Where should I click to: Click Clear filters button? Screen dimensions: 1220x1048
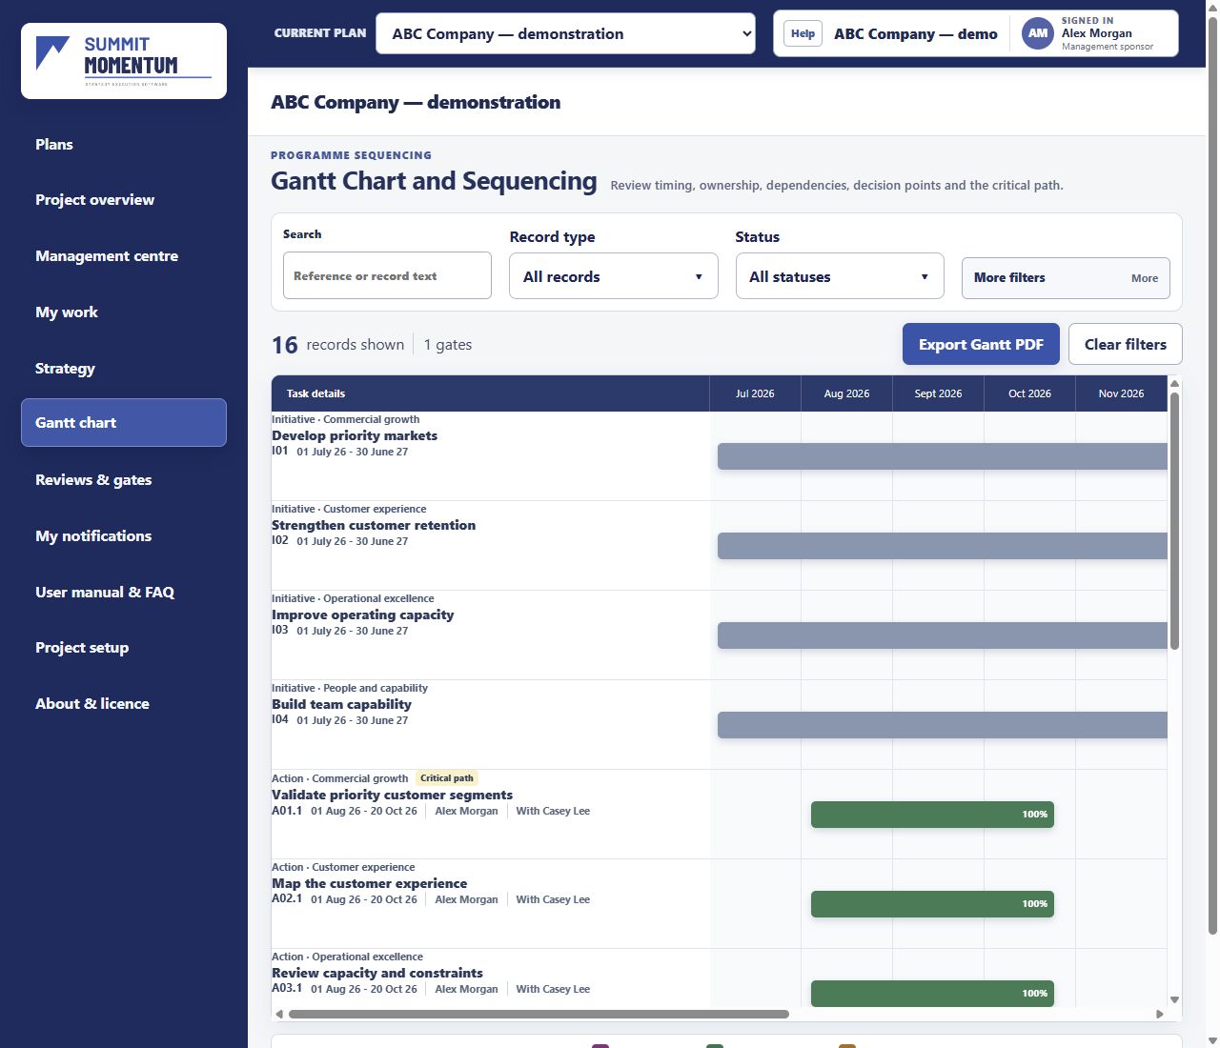coord(1126,344)
